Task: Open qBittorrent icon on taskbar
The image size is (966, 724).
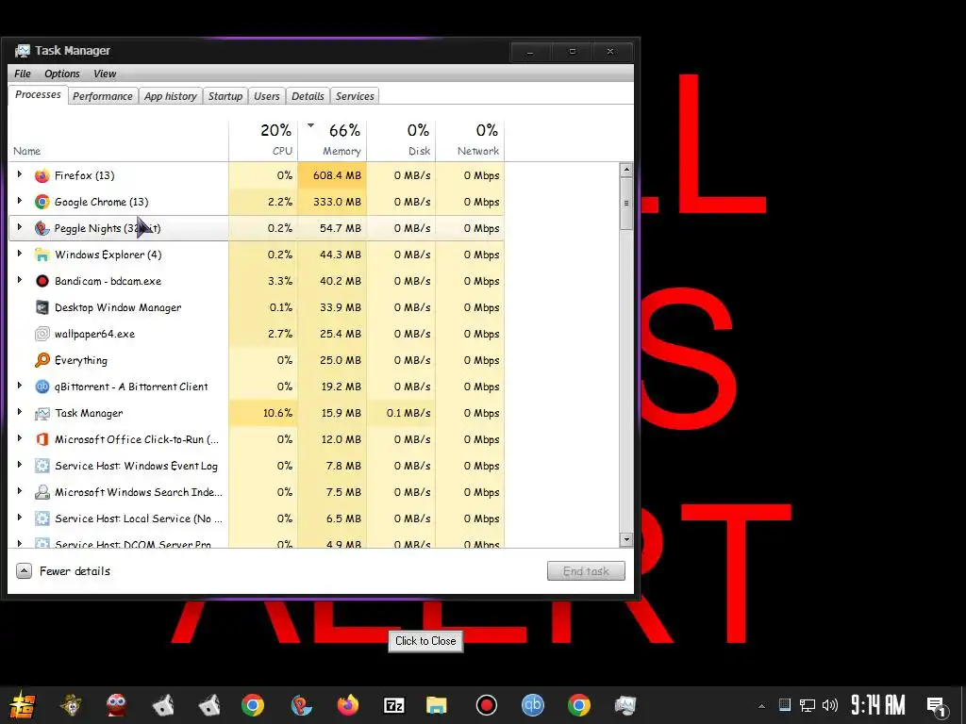Action: 533,705
